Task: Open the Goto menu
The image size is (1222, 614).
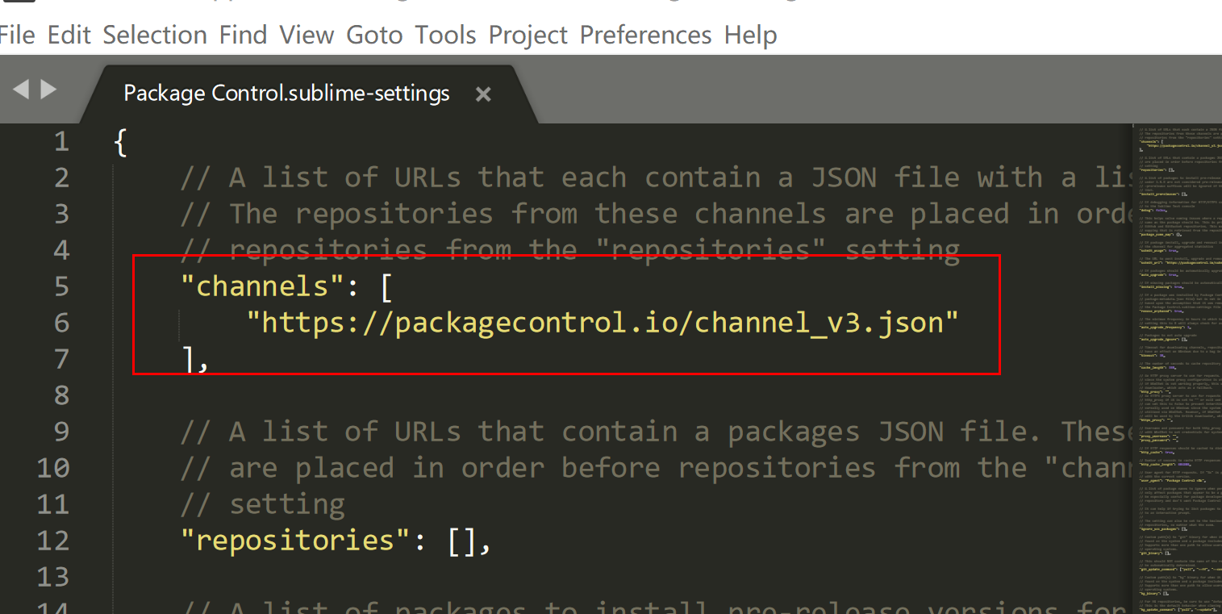Action: [373, 34]
